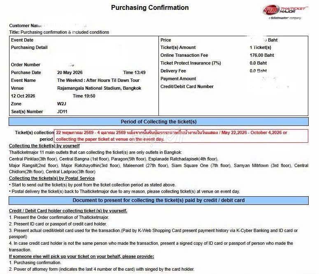Viewport: 319px width, 274px height.
Task: Click the seat number JD11
Action: pos(62,111)
